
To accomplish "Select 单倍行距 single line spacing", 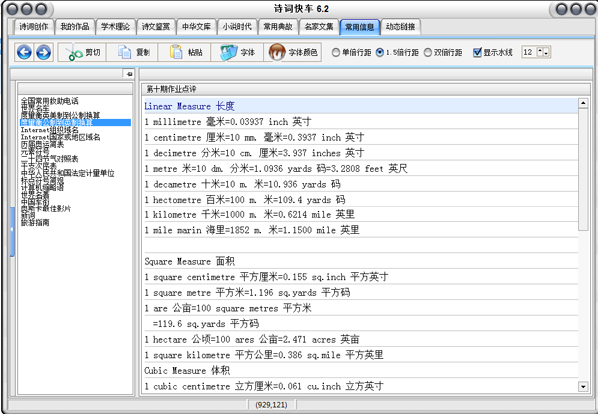I will point(335,52).
